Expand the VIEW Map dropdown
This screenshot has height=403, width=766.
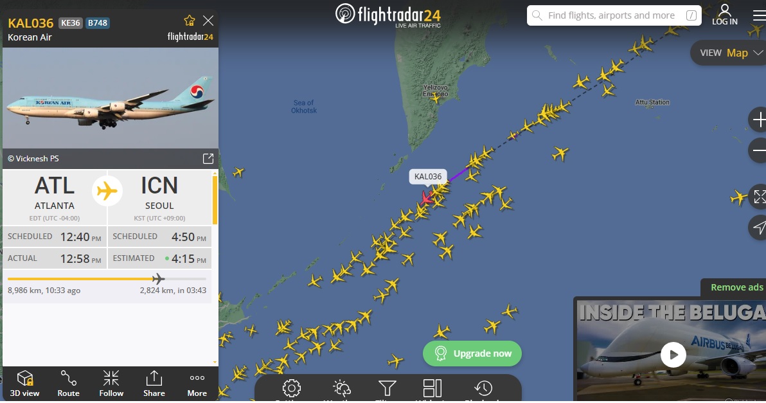[731, 53]
